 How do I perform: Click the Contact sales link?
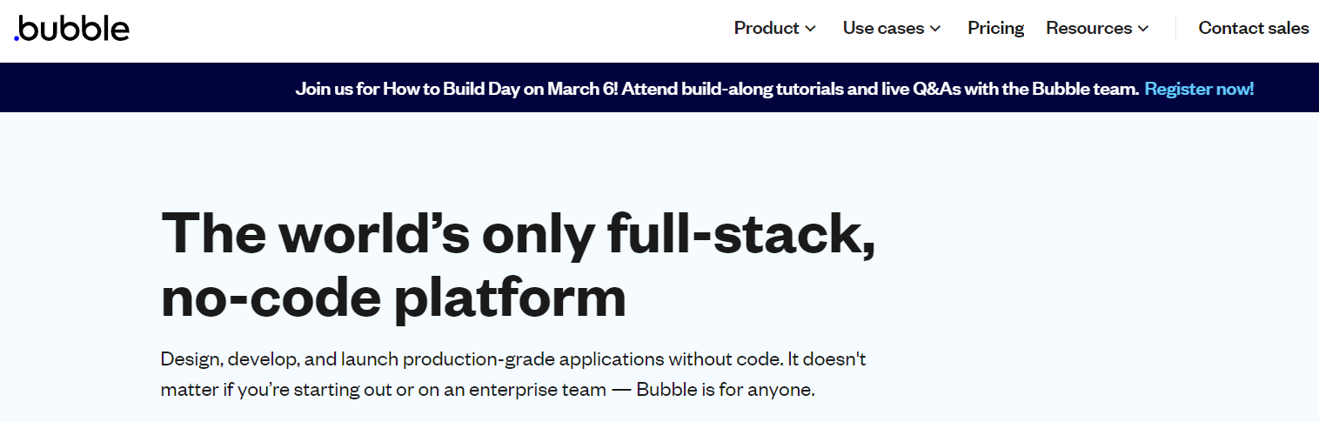[1253, 28]
